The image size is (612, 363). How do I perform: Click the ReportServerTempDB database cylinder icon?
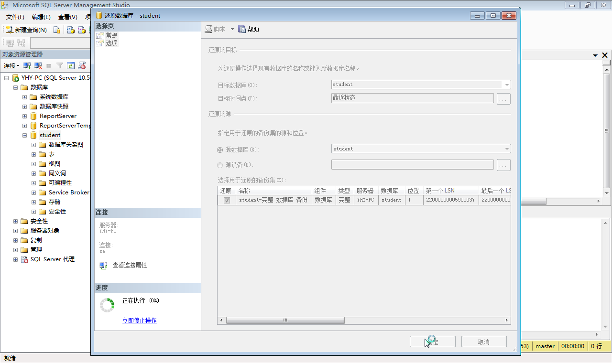point(33,126)
